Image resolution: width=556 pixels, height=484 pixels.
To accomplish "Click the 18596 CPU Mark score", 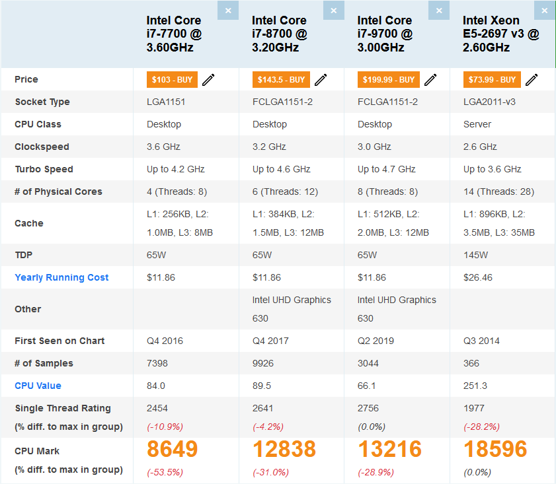I will (x=495, y=449).
